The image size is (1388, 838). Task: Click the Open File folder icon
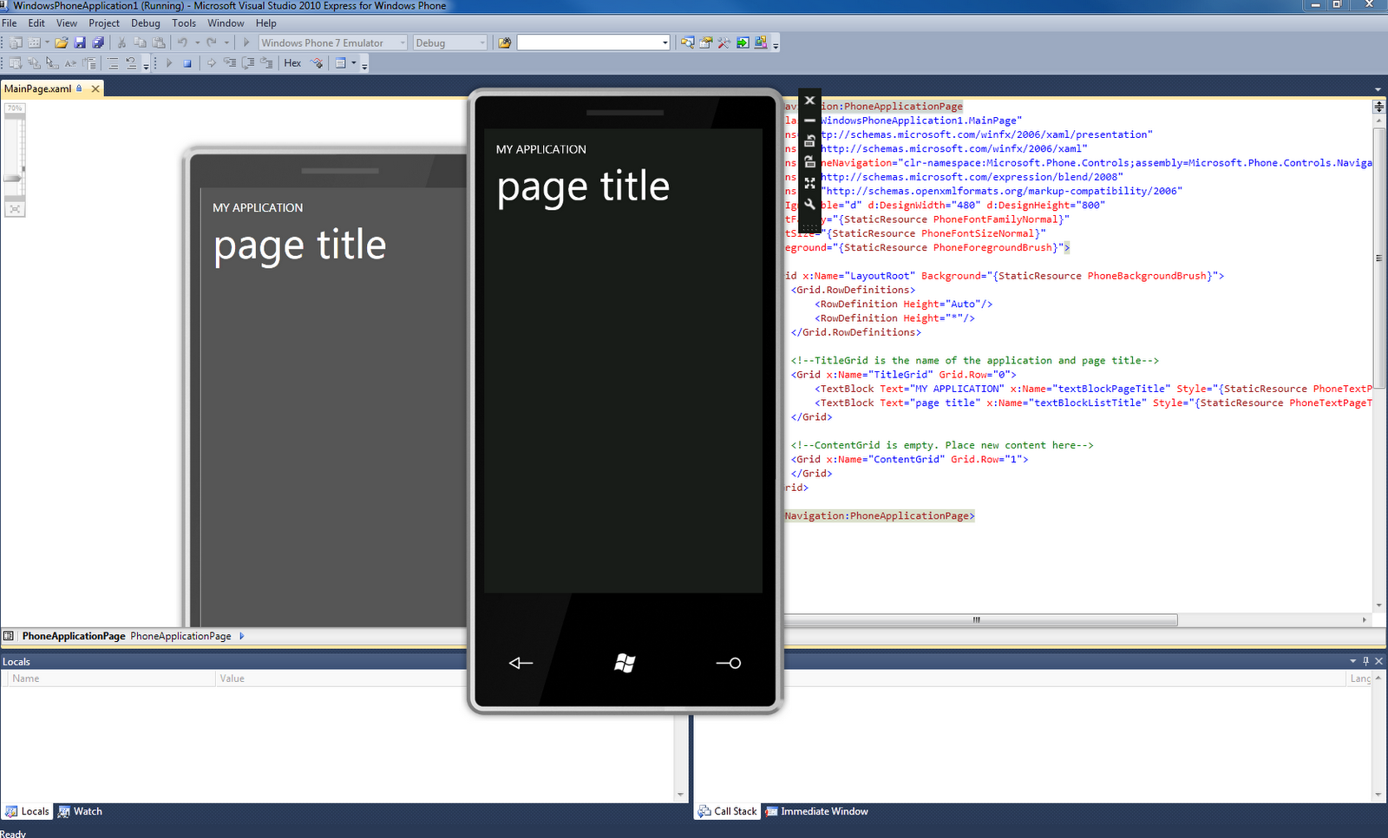[x=61, y=43]
